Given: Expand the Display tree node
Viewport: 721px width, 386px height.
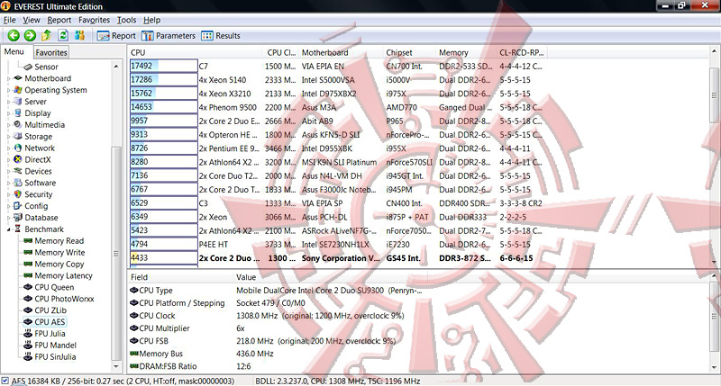Looking at the screenshot, I should point(9,112).
